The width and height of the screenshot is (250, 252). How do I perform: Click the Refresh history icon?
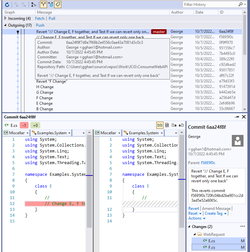coord(7,5)
